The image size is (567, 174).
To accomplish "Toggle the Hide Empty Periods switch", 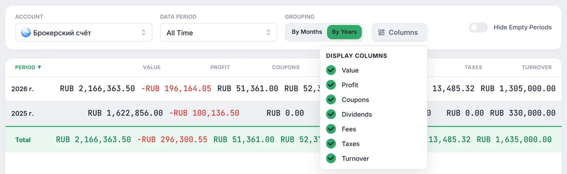I will 478,27.
